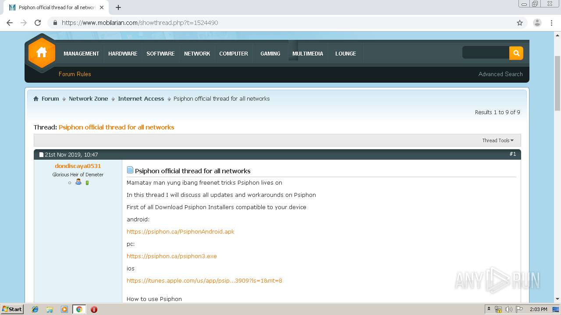Open the dondiscaya0531 username link
561x315 pixels.
click(x=78, y=166)
